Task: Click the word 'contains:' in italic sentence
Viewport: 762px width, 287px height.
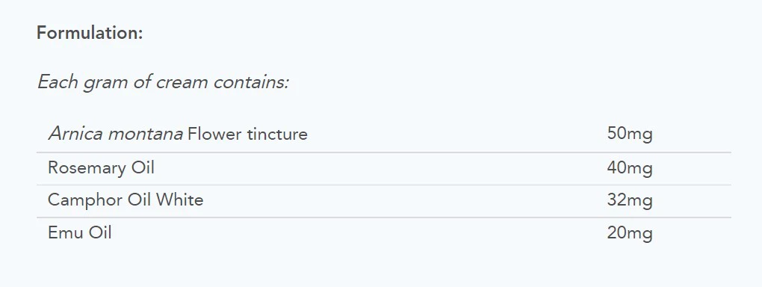Action: [x=251, y=82]
